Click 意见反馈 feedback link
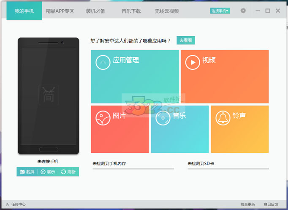288x210 pixels. point(271,205)
